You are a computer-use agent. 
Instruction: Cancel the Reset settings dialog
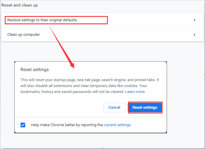point(114,108)
